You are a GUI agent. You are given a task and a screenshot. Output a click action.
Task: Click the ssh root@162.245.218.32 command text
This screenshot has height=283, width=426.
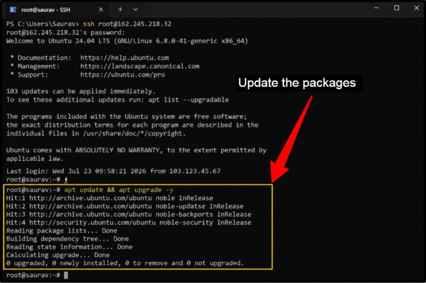point(127,24)
